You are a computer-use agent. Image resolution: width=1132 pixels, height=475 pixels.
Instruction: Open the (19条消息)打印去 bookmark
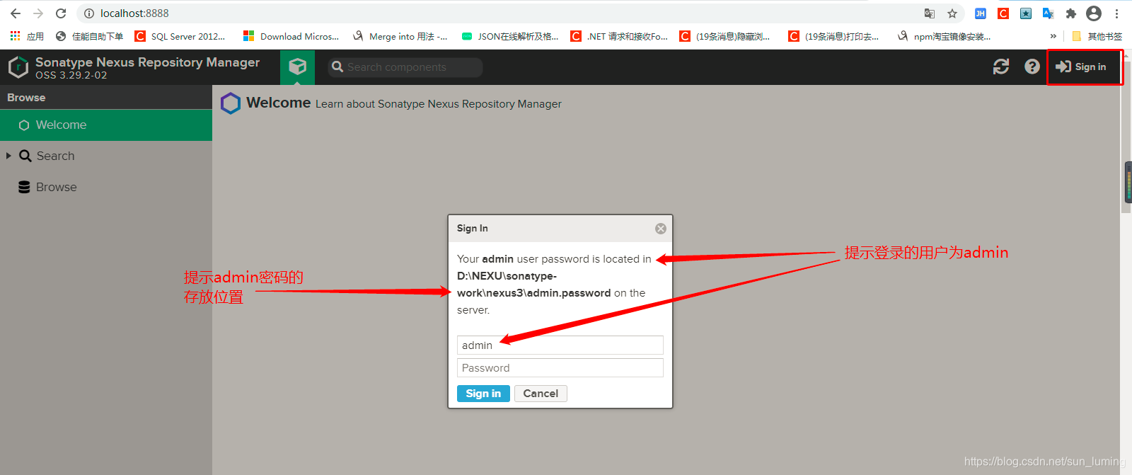point(834,36)
